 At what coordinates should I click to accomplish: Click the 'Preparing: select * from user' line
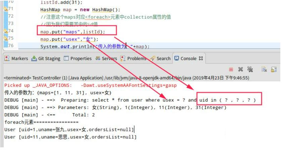pyautogui.click(x=130, y=100)
